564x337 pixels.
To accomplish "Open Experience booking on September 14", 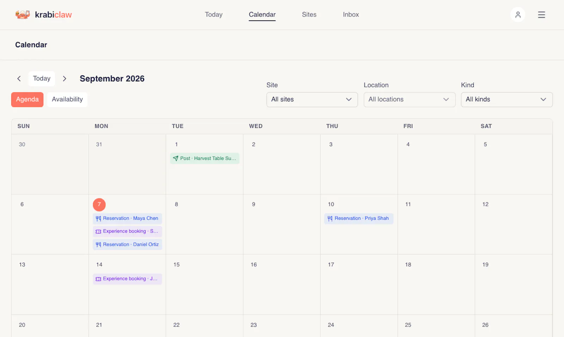I will [128, 279].
